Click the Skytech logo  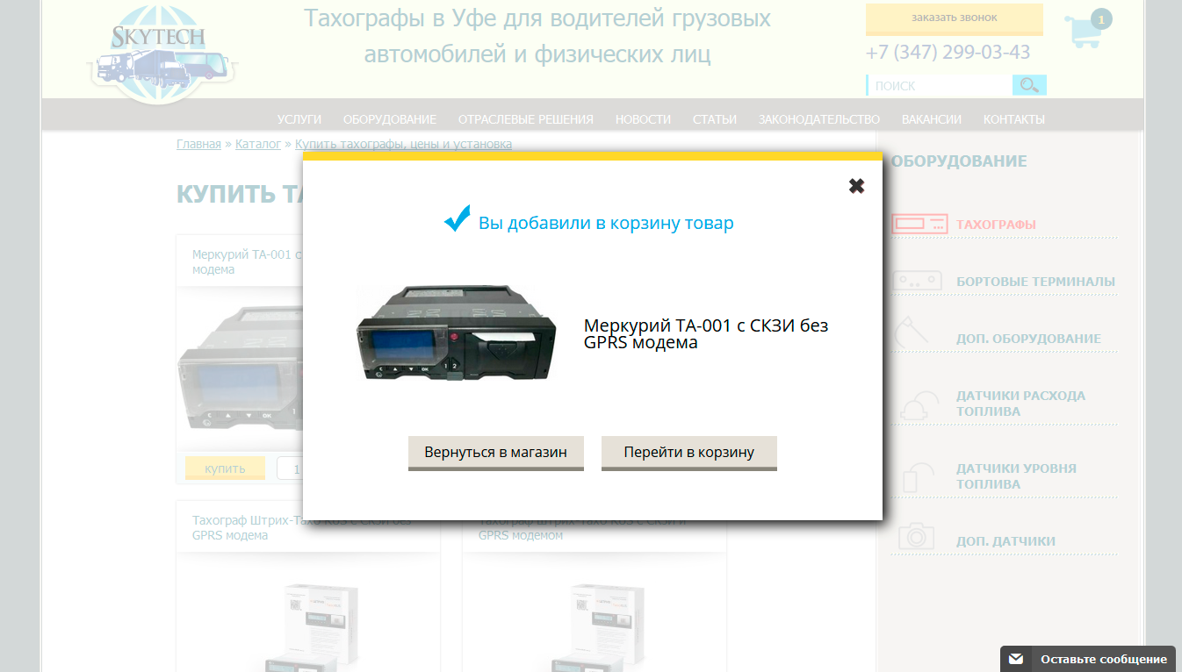[162, 54]
